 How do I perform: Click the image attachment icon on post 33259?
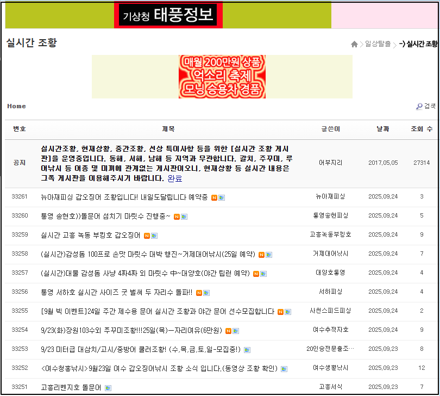tap(153, 236)
